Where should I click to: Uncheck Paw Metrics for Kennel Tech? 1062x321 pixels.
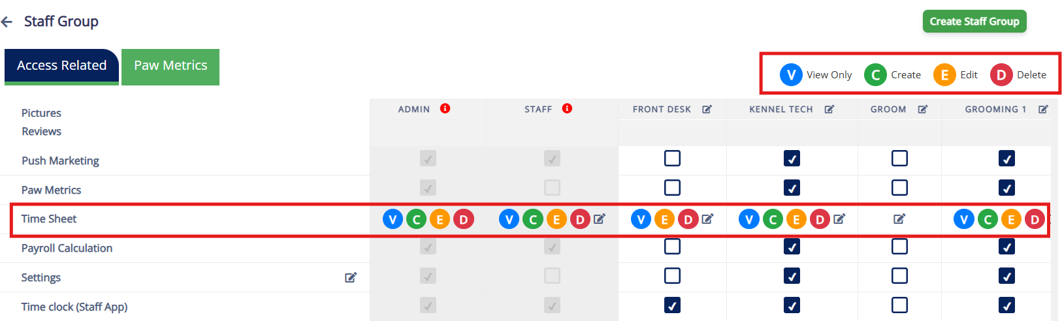pos(792,188)
